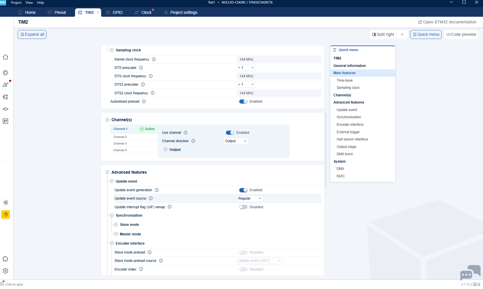Open STM32 documentation link
Screen dimensions: 483x289
click(447, 22)
